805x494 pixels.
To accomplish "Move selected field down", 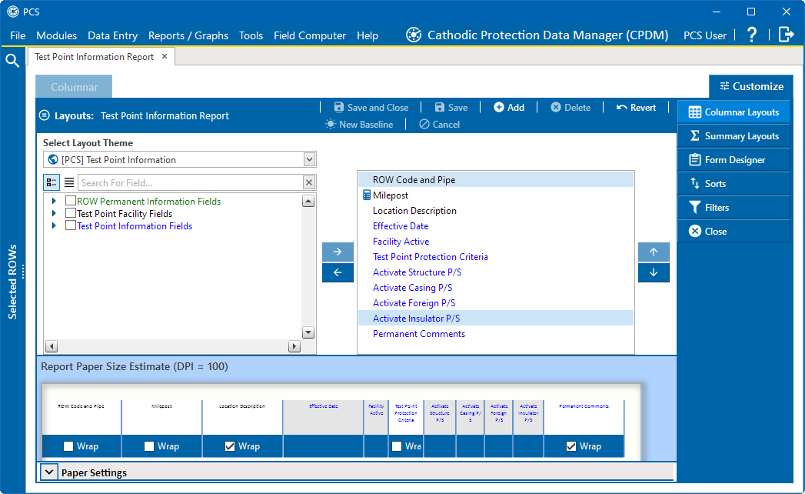I will point(654,272).
